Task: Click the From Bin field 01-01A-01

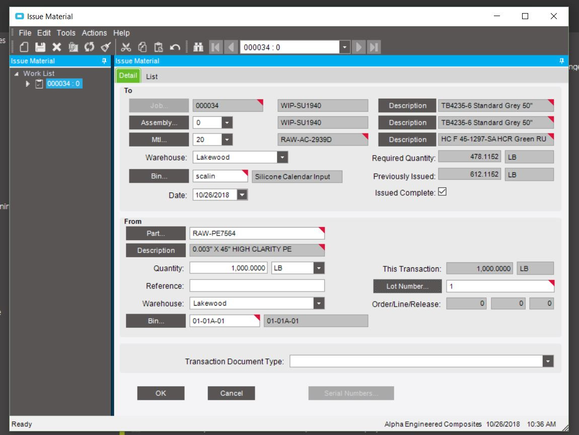Action: [225, 321]
